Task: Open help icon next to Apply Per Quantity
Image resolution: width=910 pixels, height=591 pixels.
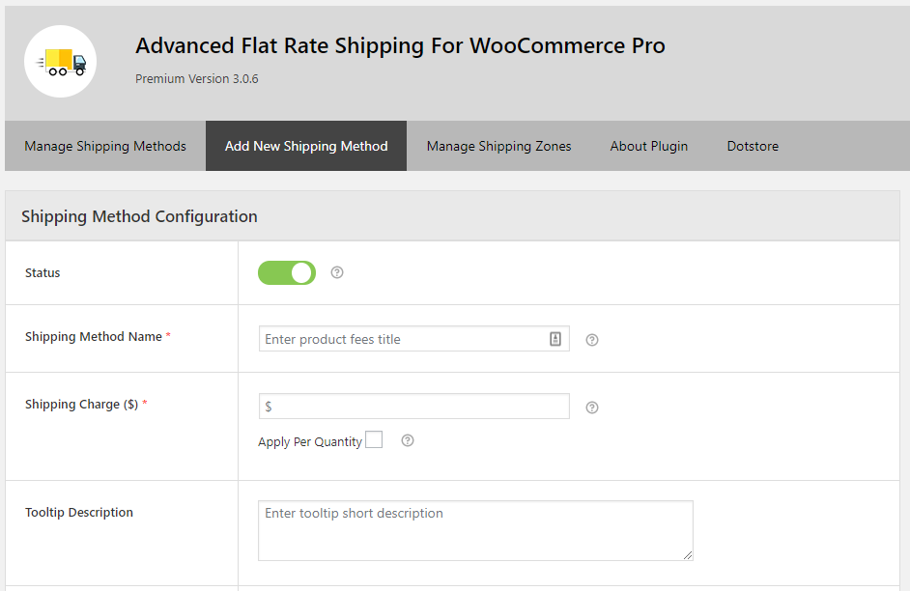Action: (x=408, y=440)
